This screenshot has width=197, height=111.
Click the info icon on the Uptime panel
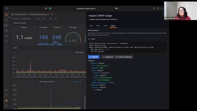[x=35, y=27]
